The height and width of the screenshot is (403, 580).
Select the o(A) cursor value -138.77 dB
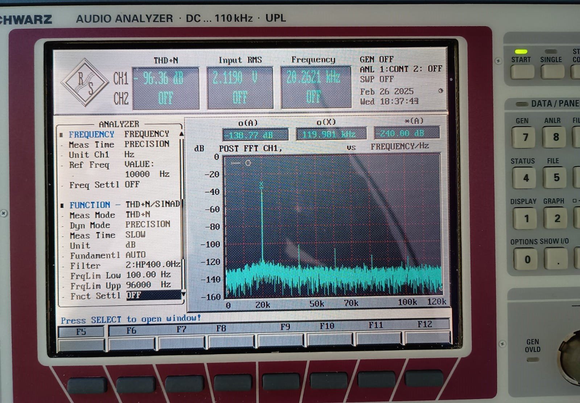click(255, 135)
